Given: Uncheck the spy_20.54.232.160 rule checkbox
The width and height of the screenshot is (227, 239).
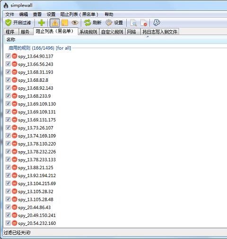Looking at the screenshot, I should tap(8, 223).
